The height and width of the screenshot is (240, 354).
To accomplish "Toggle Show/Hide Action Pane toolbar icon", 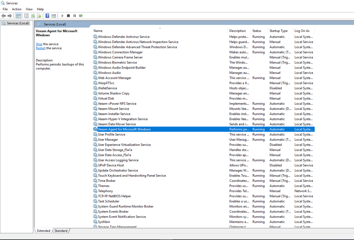I will (x=54, y=16).
